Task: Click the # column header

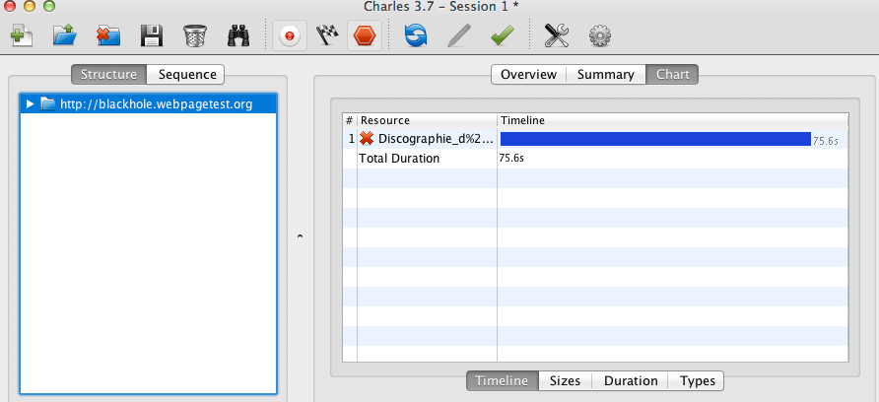Action: pos(350,120)
